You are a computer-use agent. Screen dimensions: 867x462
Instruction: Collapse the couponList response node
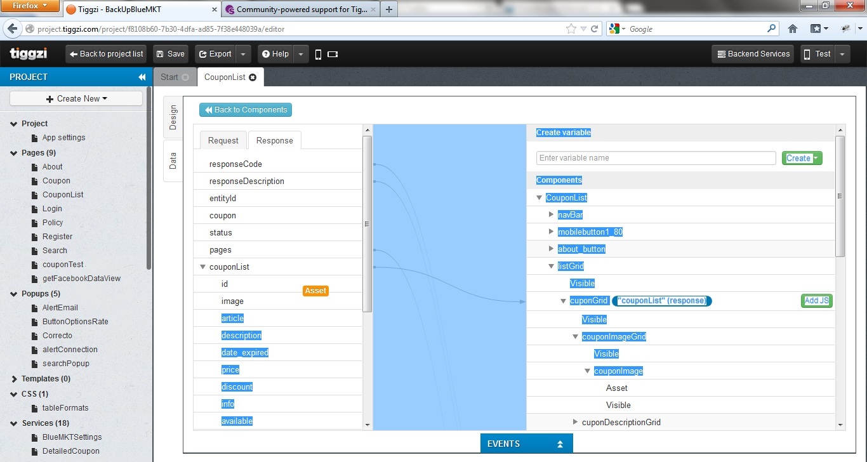pos(203,267)
